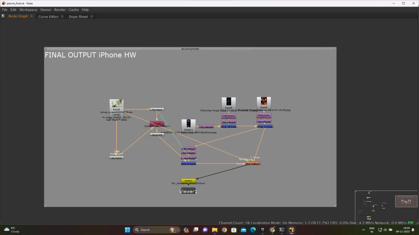Select the Reformat2 node
This screenshot has width=419, height=235.
(189, 153)
